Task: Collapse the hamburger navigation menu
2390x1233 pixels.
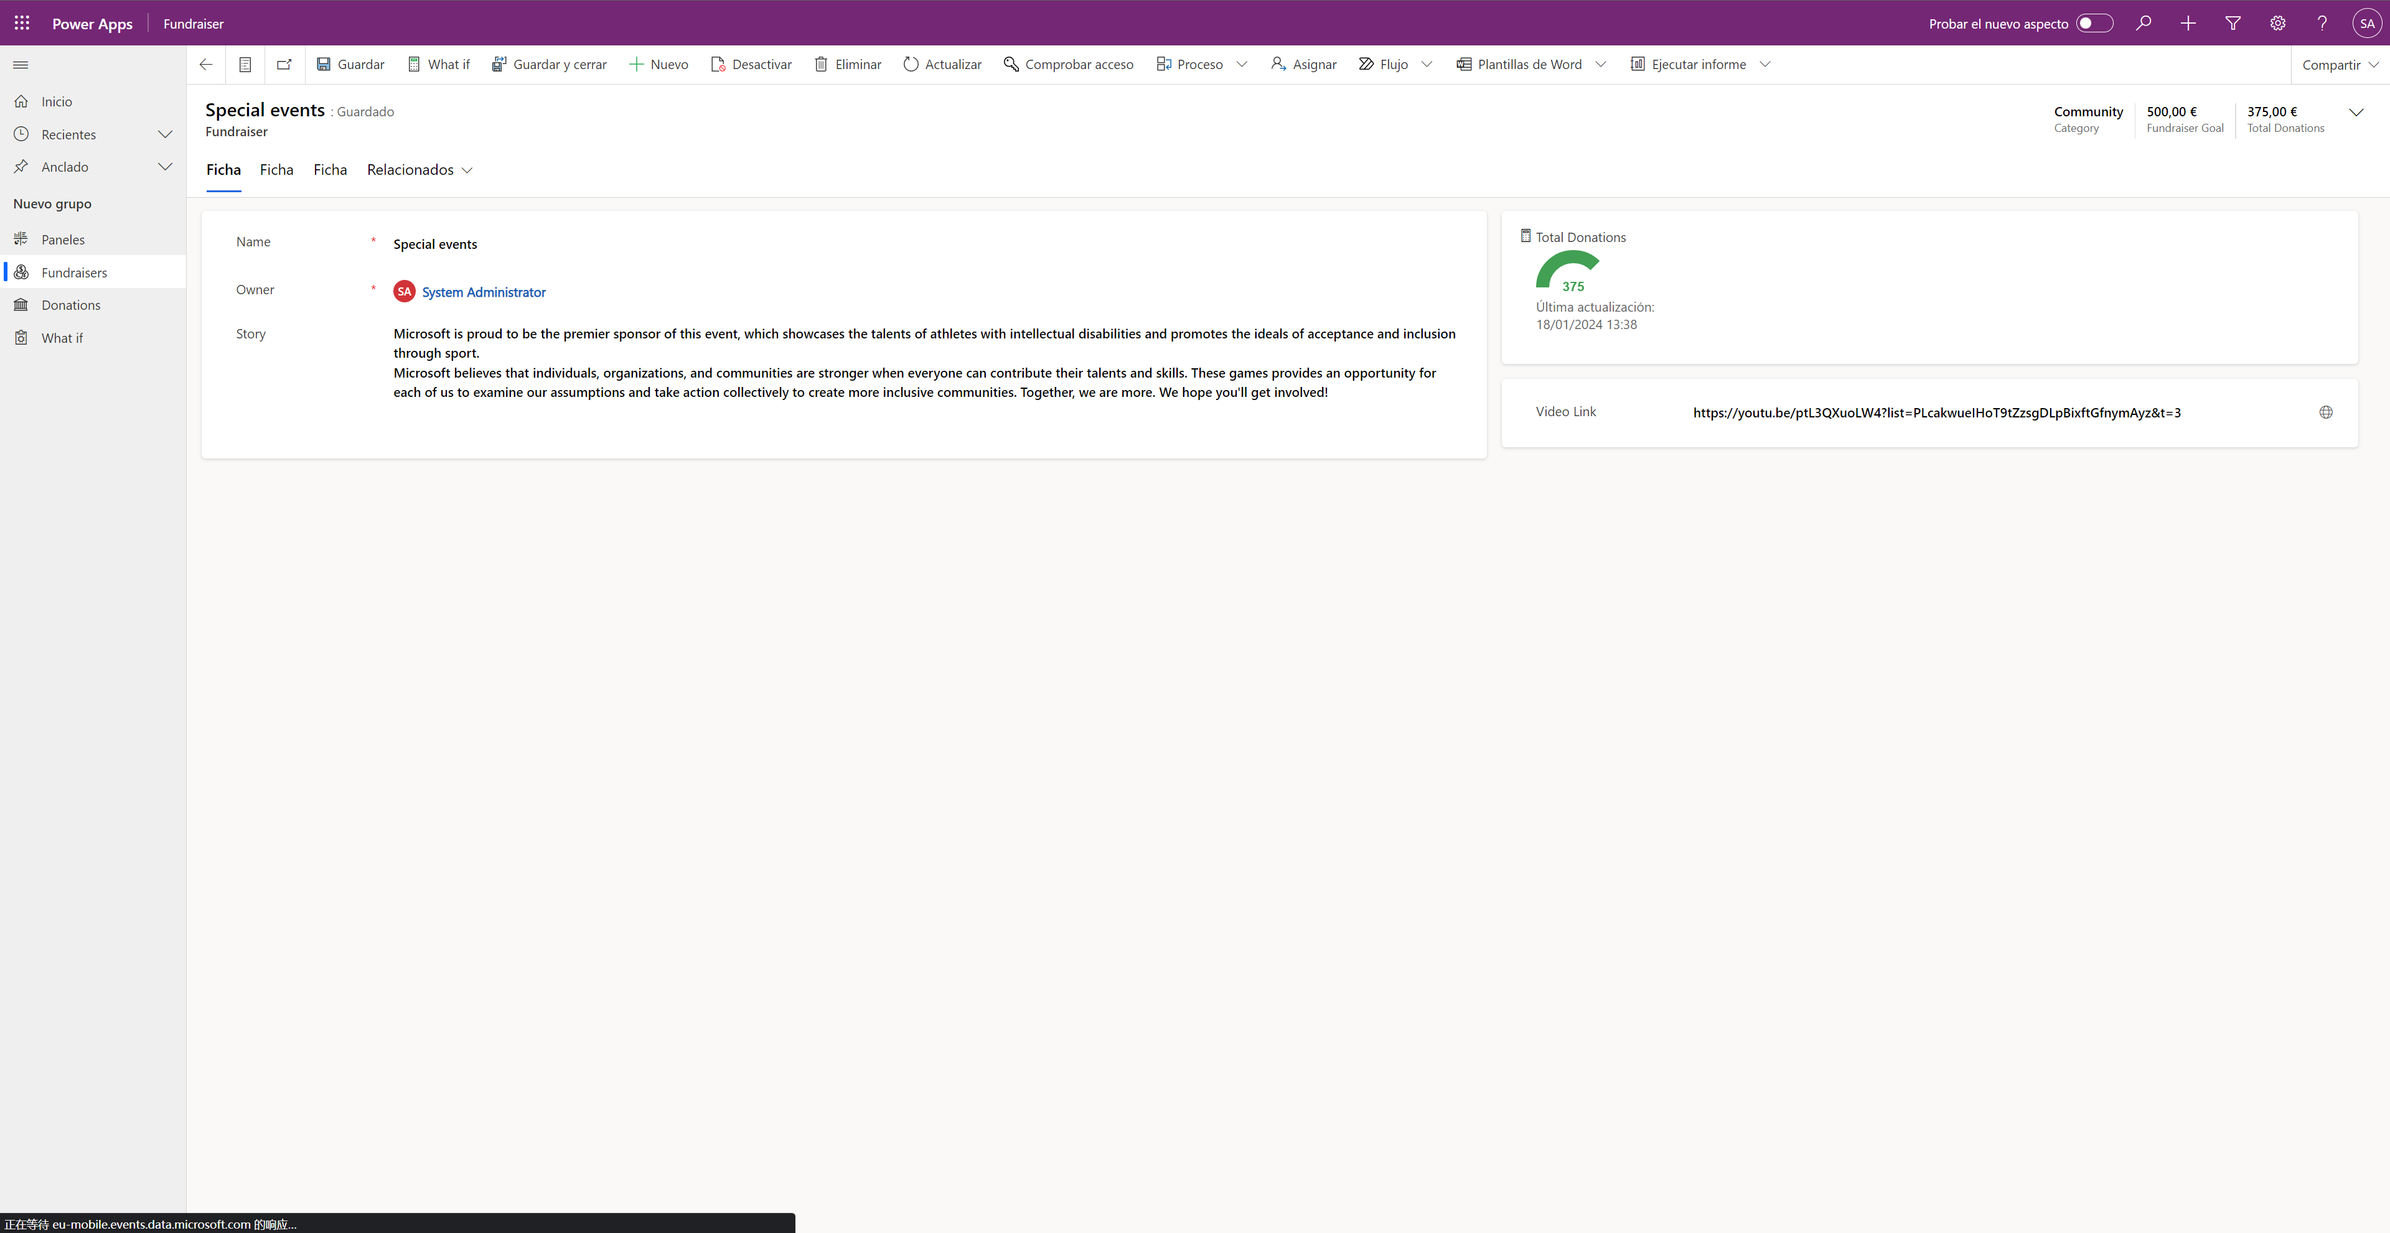Action: click(21, 64)
